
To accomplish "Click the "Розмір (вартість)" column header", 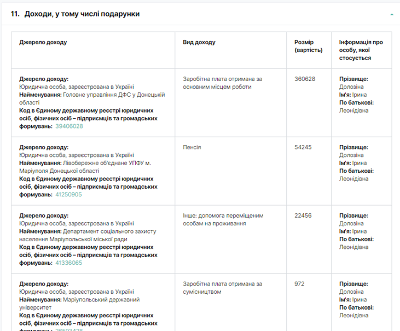I will coord(308,46).
